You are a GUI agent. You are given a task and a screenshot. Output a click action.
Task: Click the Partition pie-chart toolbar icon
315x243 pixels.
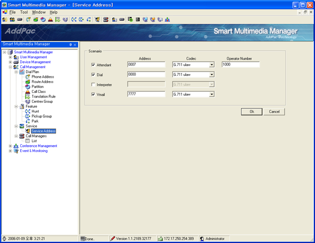coord(43,20)
